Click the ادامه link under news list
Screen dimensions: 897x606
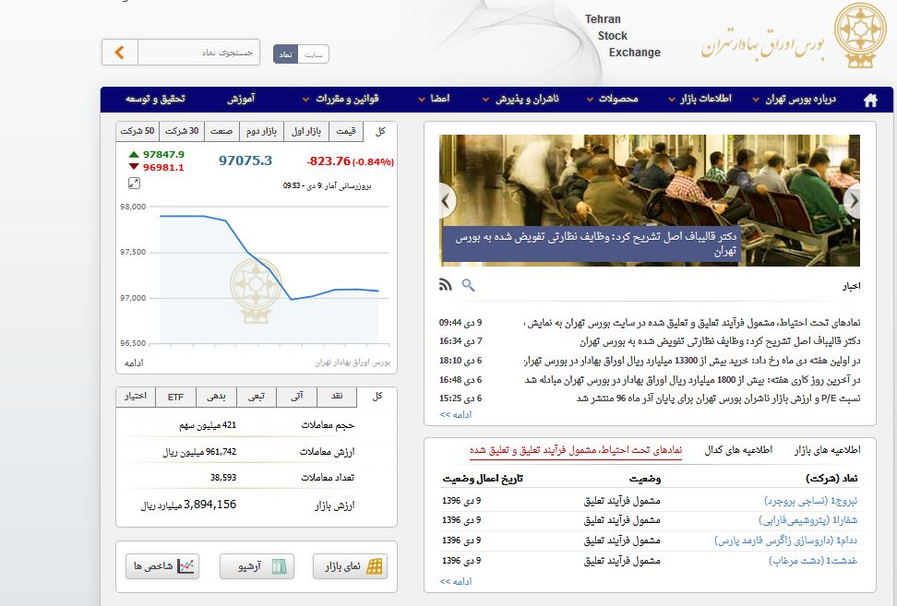(x=455, y=414)
